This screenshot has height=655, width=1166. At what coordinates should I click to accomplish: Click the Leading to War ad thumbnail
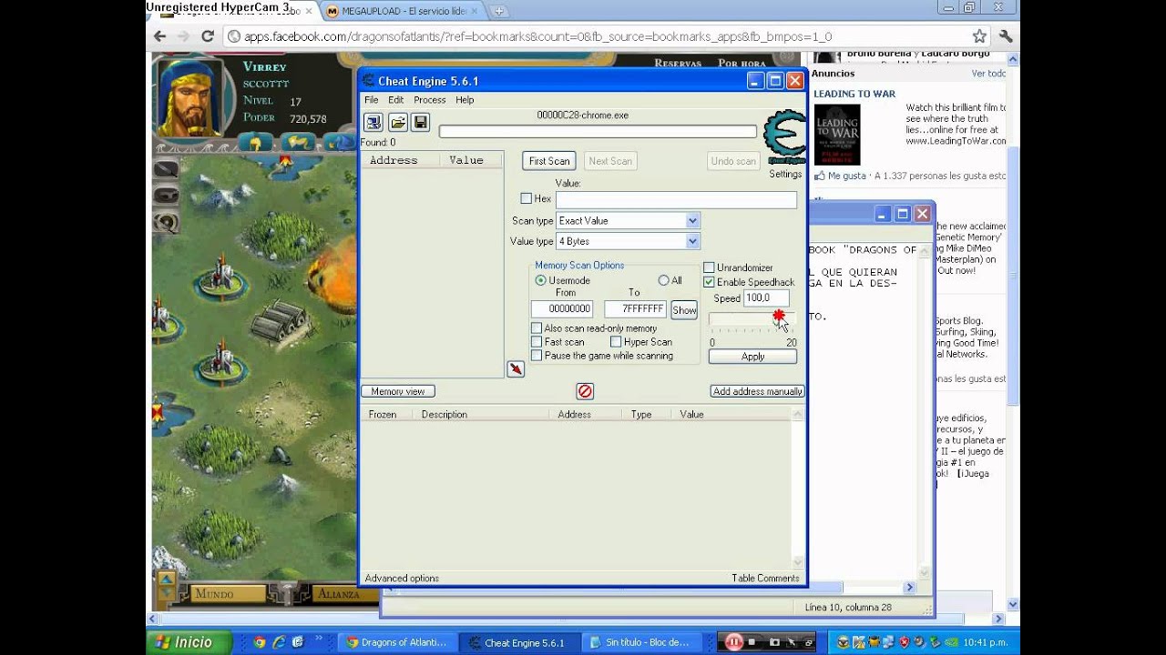point(837,135)
